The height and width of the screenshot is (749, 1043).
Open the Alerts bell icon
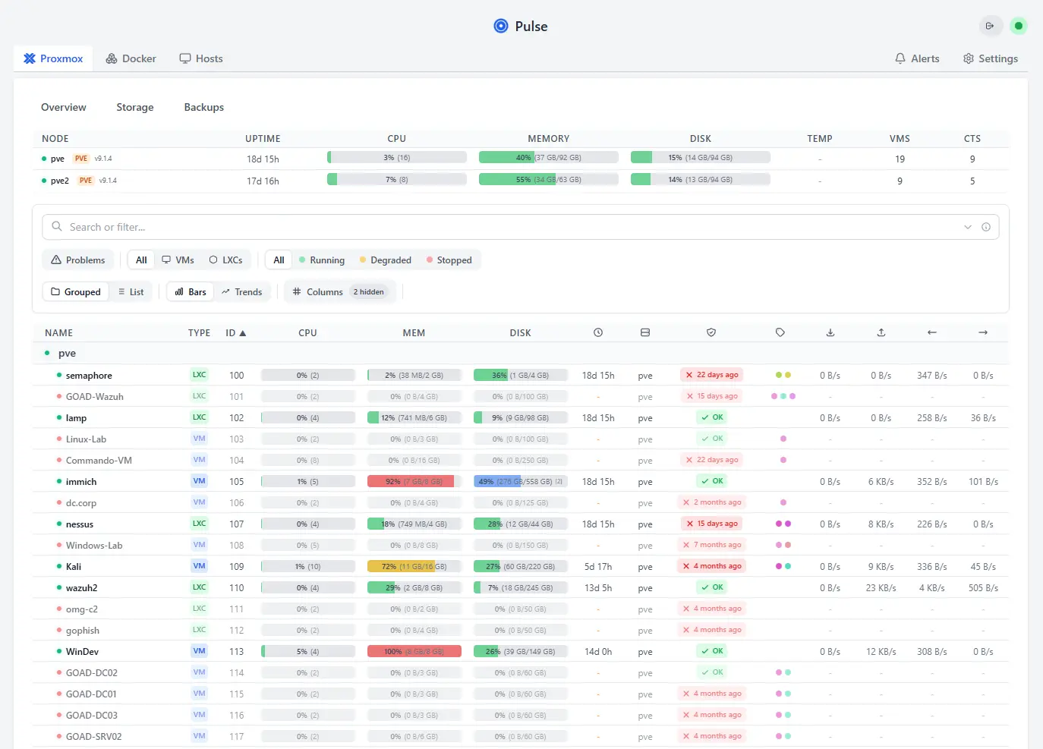pos(900,58)
